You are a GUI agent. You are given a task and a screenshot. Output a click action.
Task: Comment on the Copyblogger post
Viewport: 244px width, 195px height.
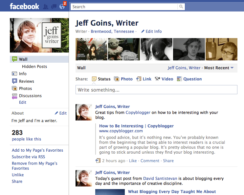[150, 161]
